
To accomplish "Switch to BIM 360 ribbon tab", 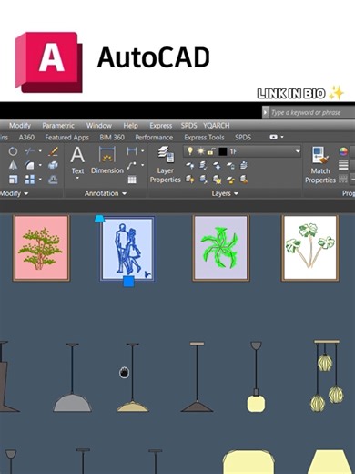I will (x=112, y=138).
